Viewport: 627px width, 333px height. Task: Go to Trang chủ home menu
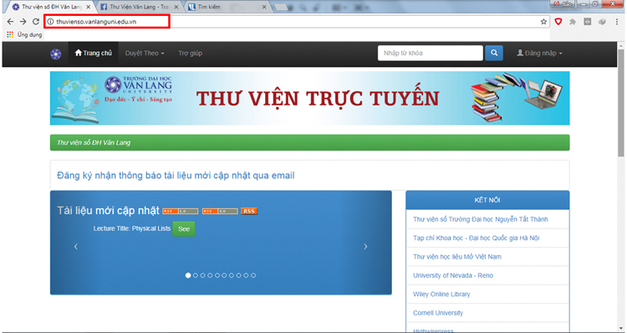[93, 54]
